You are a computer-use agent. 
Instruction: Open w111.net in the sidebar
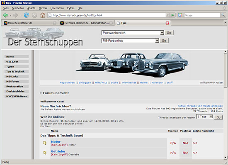17,62
